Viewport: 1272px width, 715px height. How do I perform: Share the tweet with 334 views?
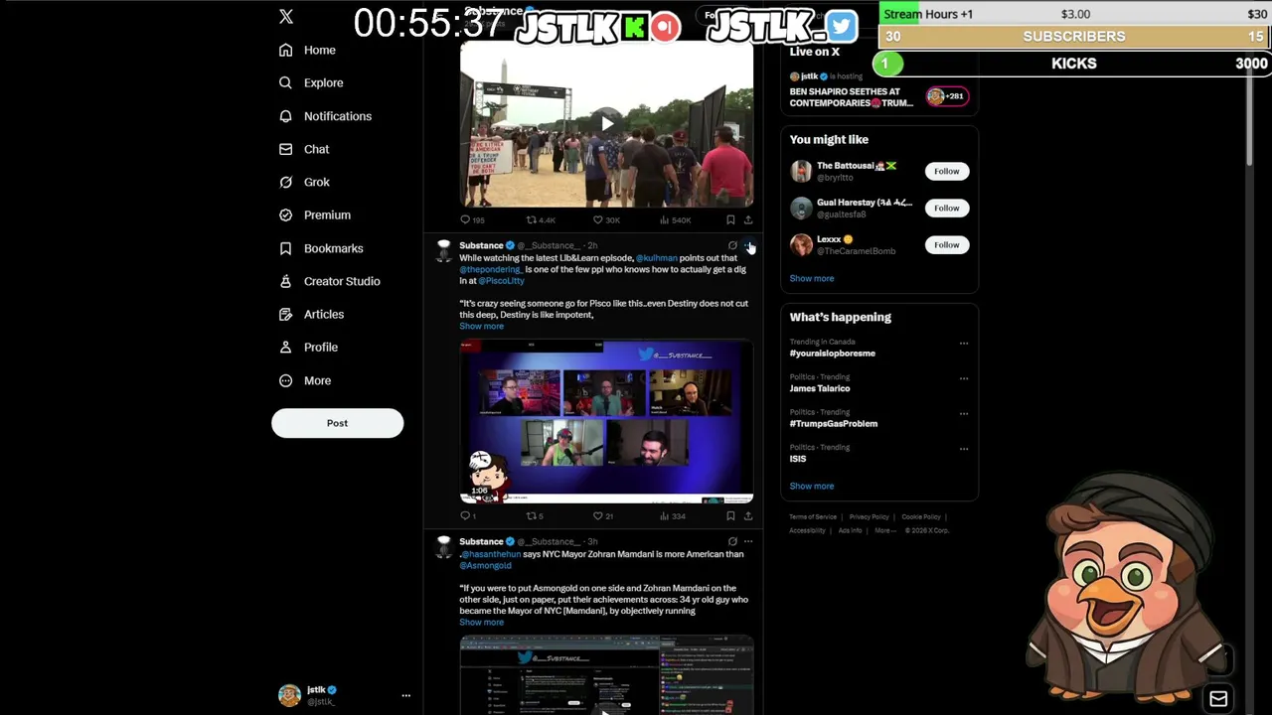[748, 515]
